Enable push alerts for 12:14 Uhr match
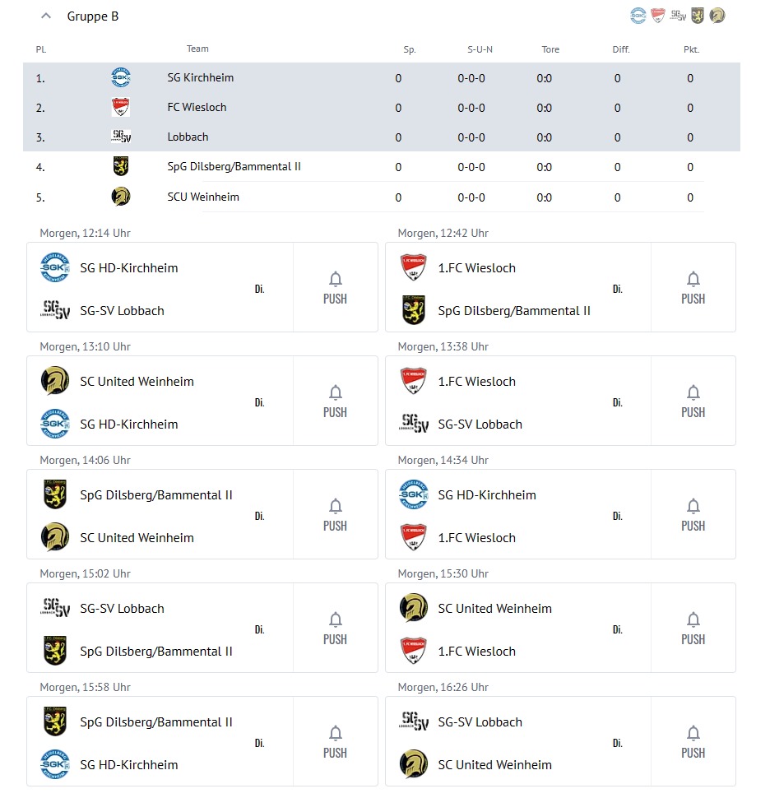 pyautogui.click(x=335, y=287)
